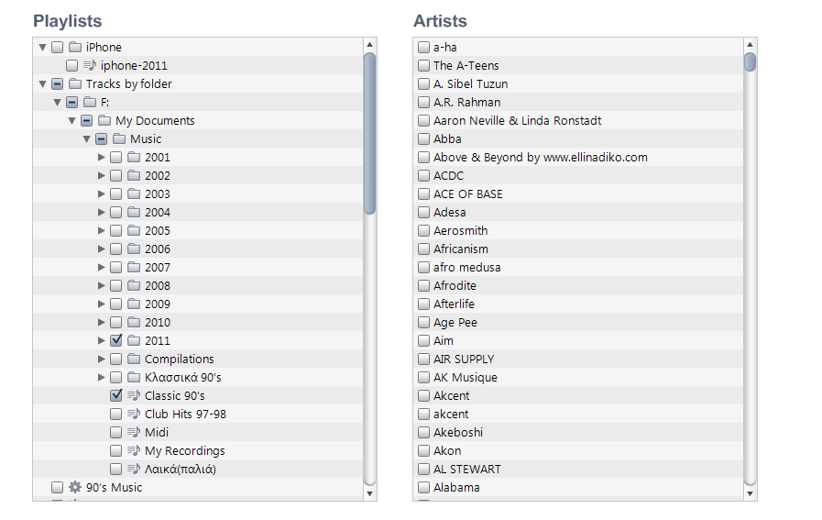Expand the 2005 folder

coord(101,231)
